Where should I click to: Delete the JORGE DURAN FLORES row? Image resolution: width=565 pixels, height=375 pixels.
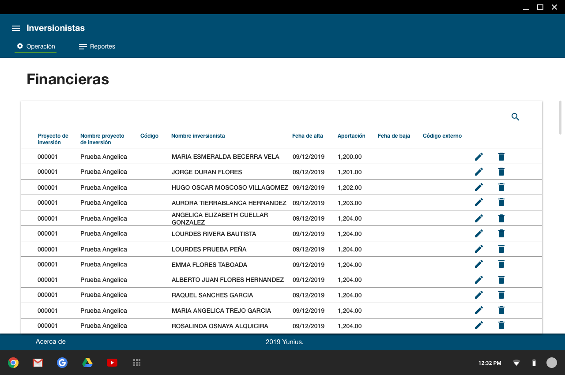[x=501, y=172]
